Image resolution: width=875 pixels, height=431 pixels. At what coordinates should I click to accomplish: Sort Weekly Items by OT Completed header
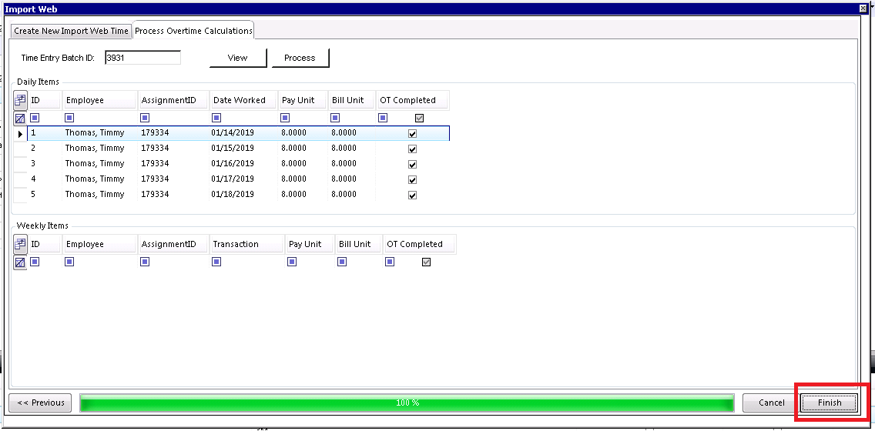[x=420, y=244]
